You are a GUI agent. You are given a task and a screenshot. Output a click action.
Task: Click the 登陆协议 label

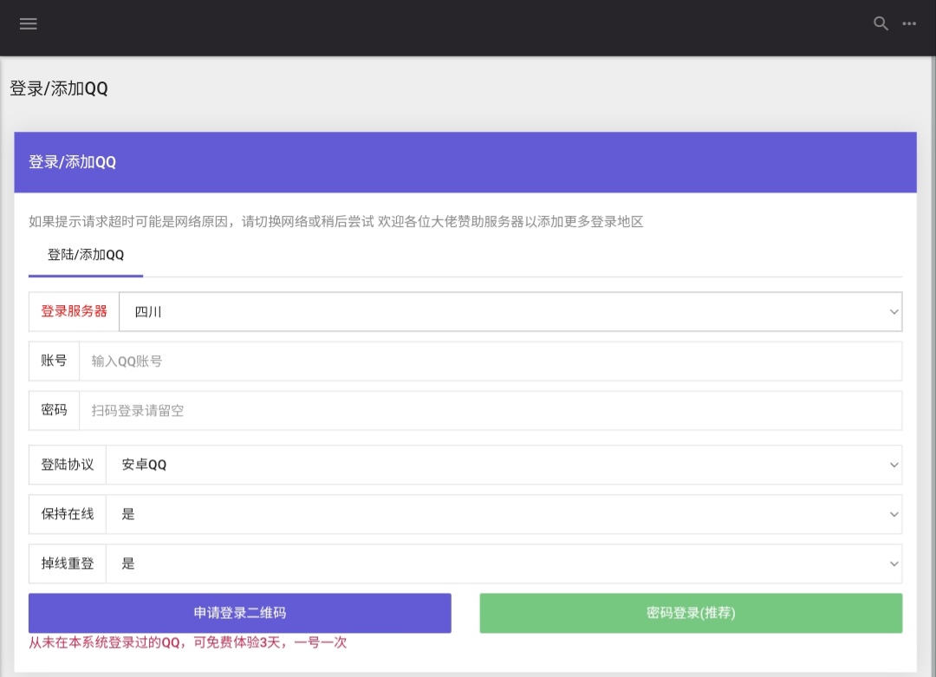click(68, 465)
